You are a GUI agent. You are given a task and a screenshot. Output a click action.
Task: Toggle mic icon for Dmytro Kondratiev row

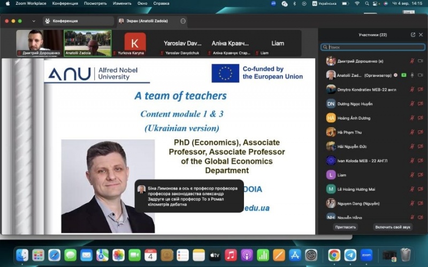click(x=412, y=89)
